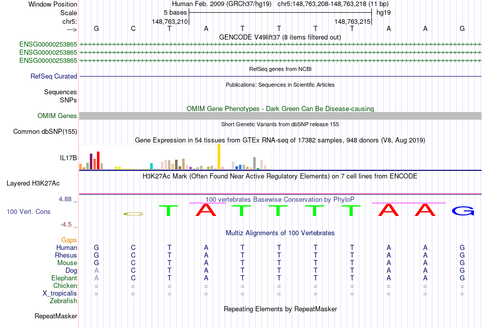Click the Publications: Sequences in Scientific Articles title

click(x=280, y=85)
